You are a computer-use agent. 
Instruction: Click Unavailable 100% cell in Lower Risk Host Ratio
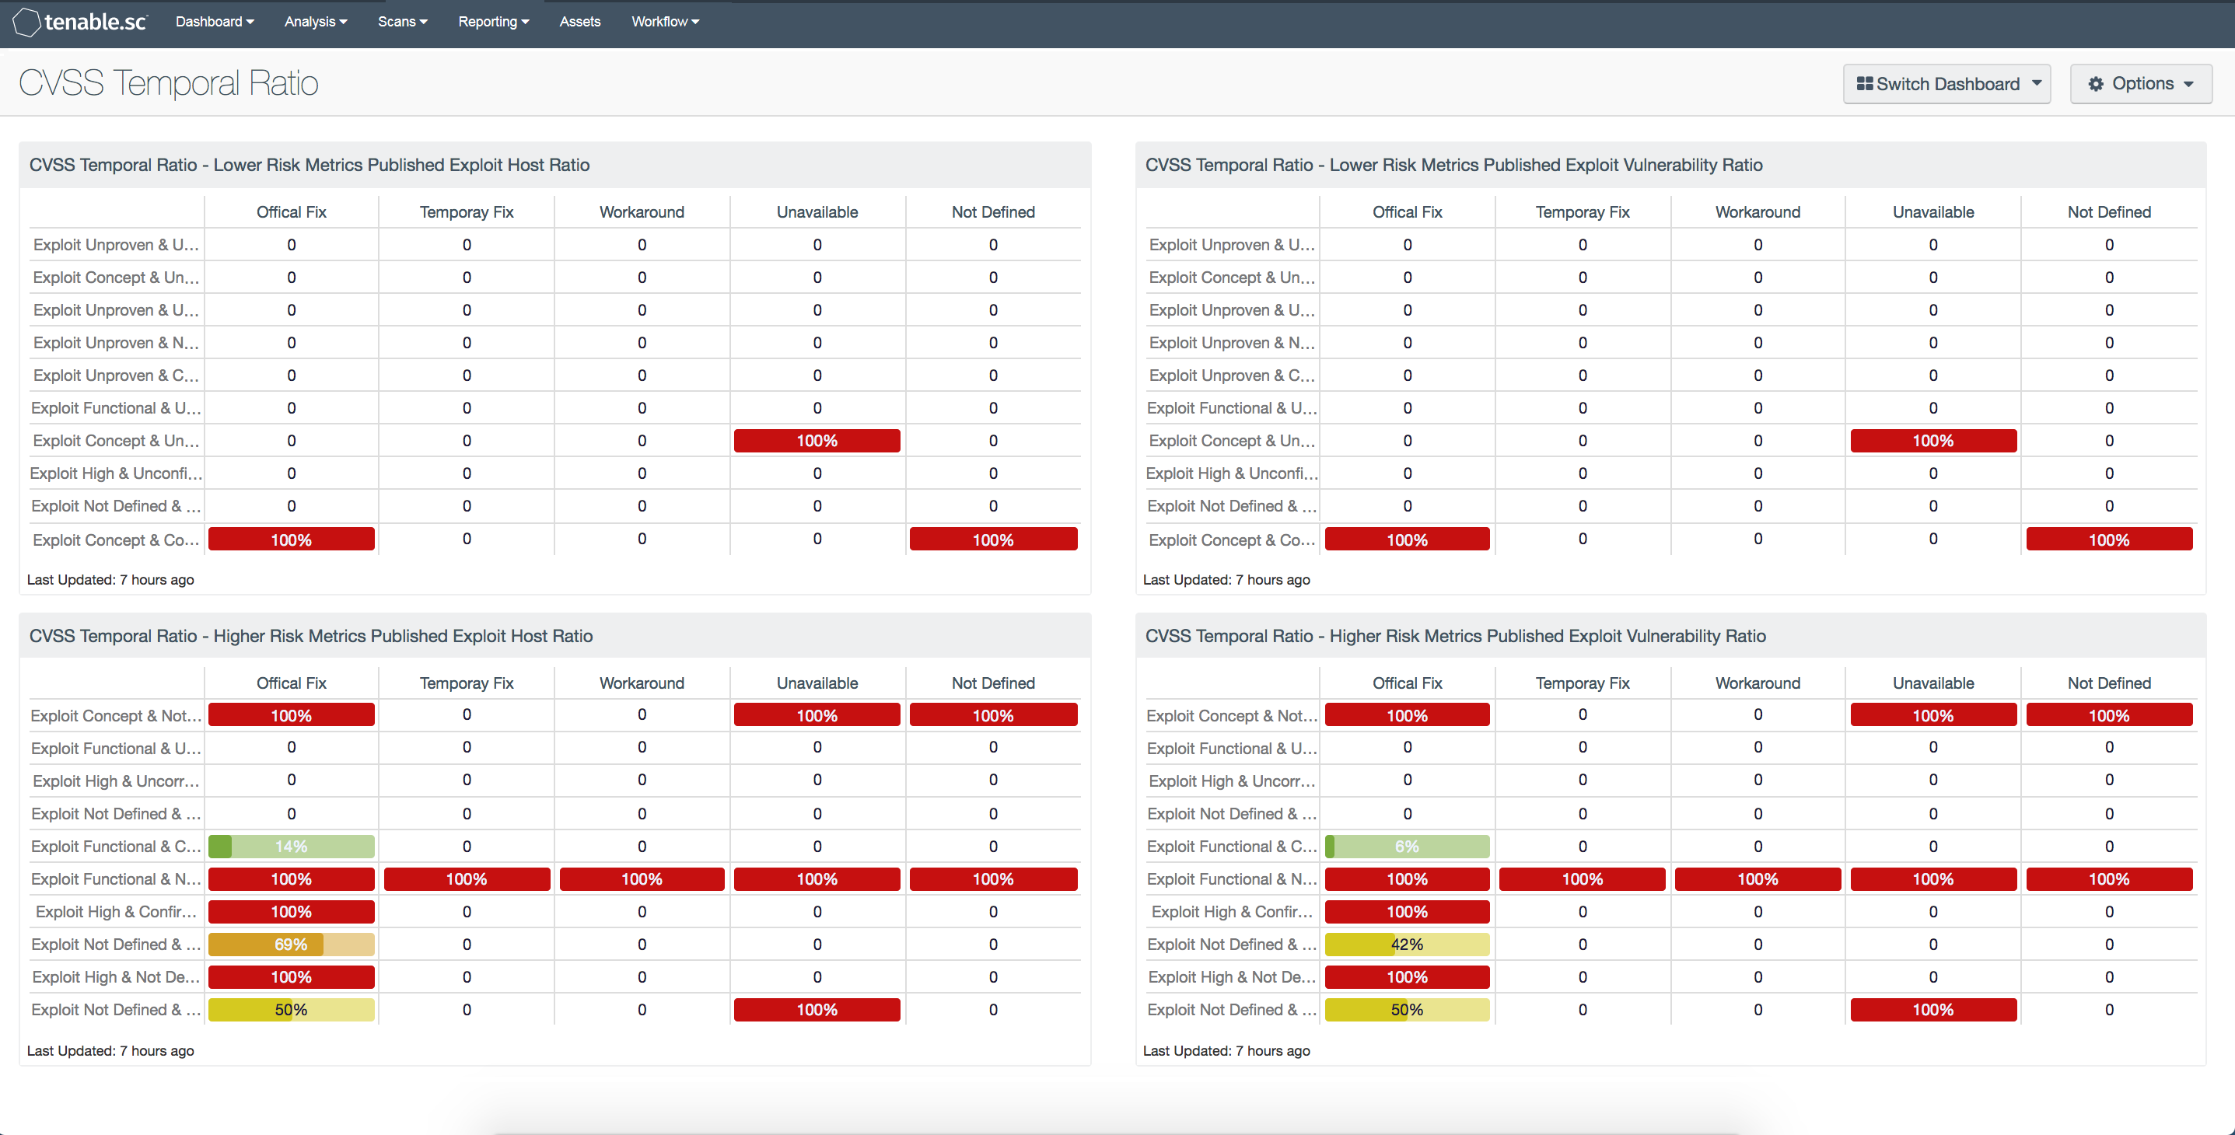(x=817, y=441)
